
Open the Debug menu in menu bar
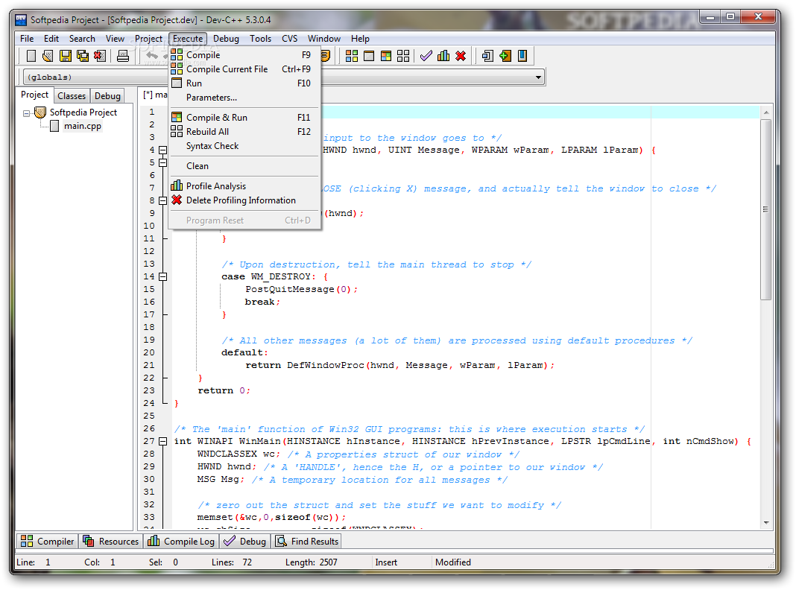[x=226, y=39]
